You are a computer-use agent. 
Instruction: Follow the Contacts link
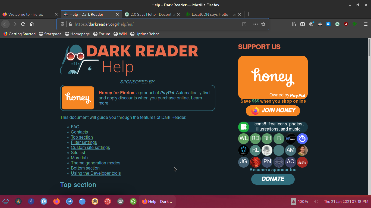(79, 132)
